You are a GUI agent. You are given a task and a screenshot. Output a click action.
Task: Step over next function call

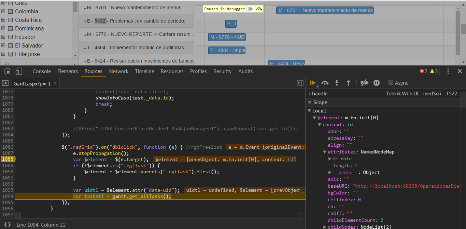click(325, 83)
